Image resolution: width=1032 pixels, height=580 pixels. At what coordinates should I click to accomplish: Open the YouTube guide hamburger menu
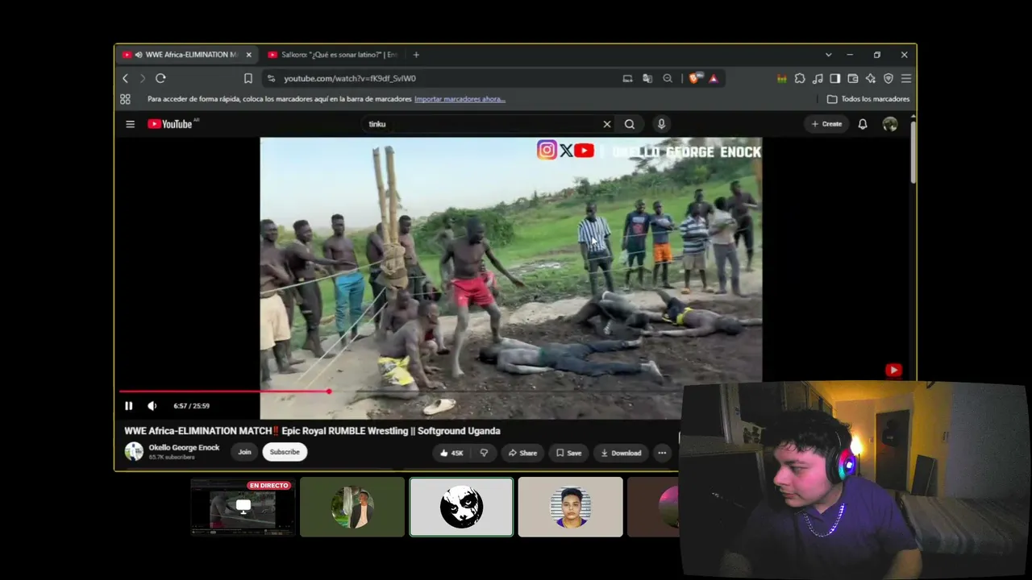coord(130,124)
